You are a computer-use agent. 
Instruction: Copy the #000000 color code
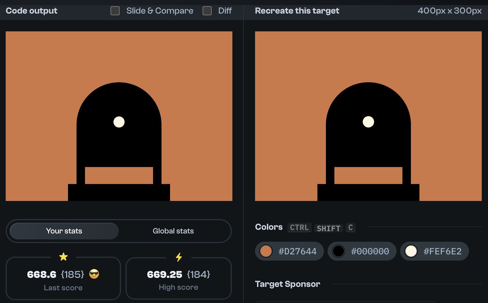370,251
